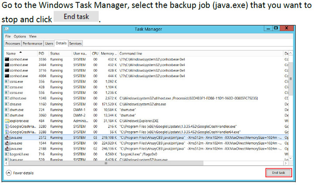Click the dllhost.exe process icon

[x=7, y=98]
